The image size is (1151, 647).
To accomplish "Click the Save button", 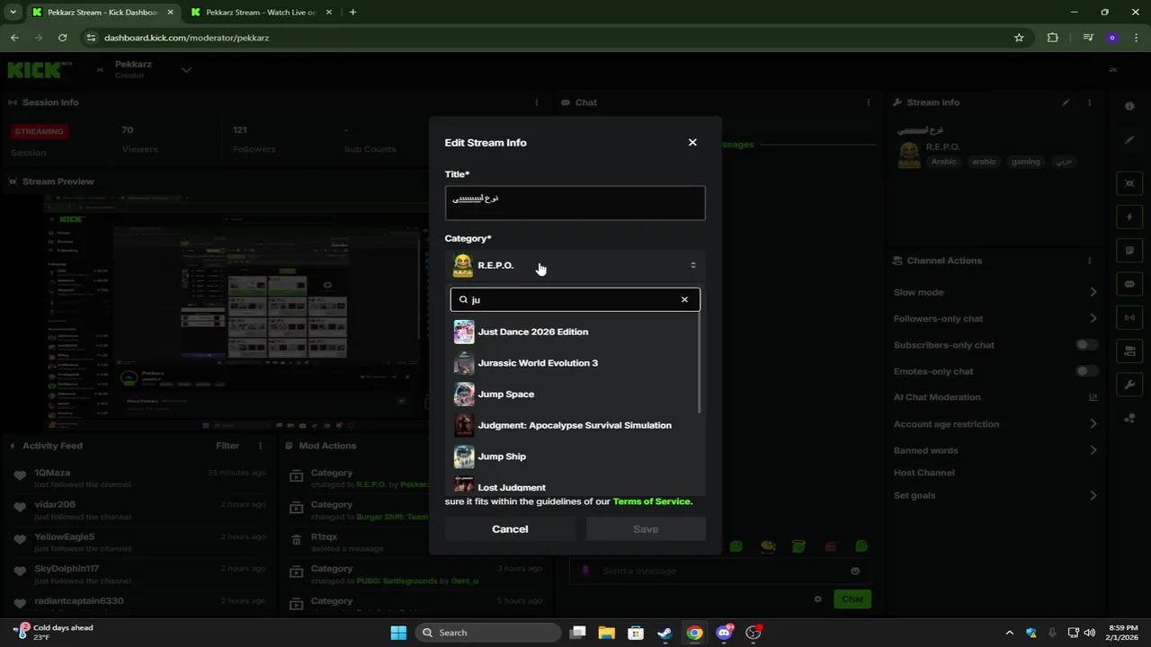I will click(x=646, y=529).
